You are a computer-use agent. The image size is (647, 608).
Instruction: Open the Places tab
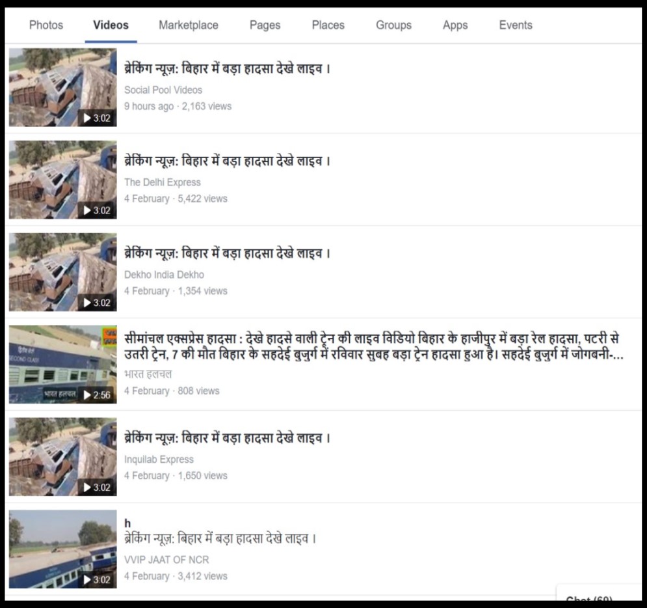click(328, 25)
